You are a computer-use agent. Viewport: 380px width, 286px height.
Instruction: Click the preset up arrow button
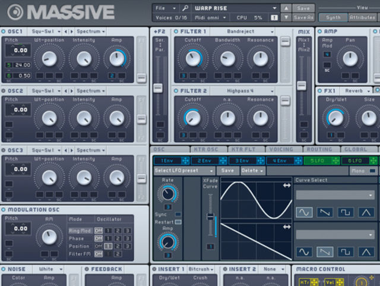point(286,8)
